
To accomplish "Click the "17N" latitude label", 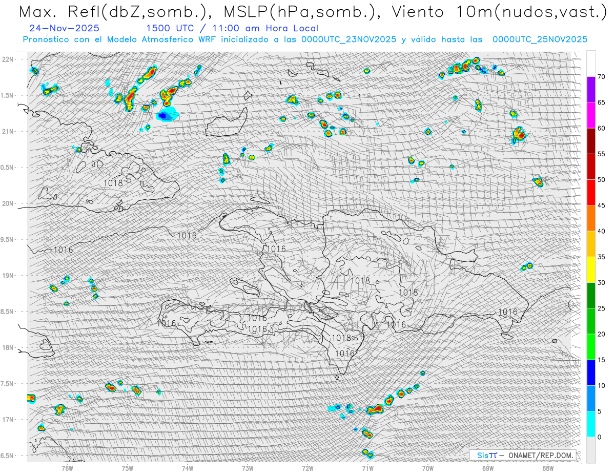I will (8, 420).
